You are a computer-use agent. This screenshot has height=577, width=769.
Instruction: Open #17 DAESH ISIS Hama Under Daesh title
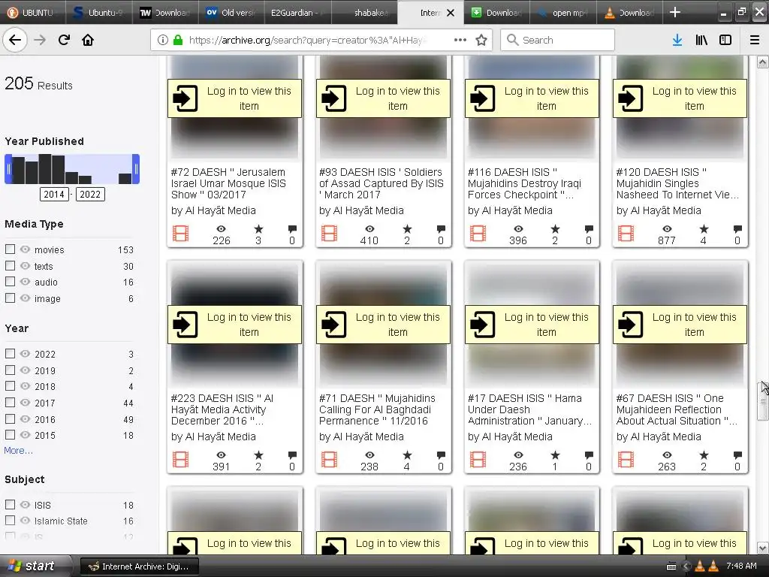coord(529,409)
